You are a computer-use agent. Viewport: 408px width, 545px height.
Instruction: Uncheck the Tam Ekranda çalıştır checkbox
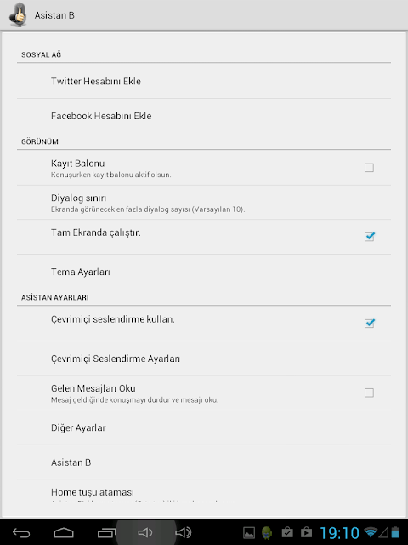[369, 237]
